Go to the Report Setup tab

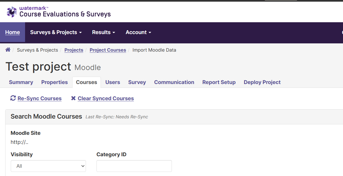219,82
